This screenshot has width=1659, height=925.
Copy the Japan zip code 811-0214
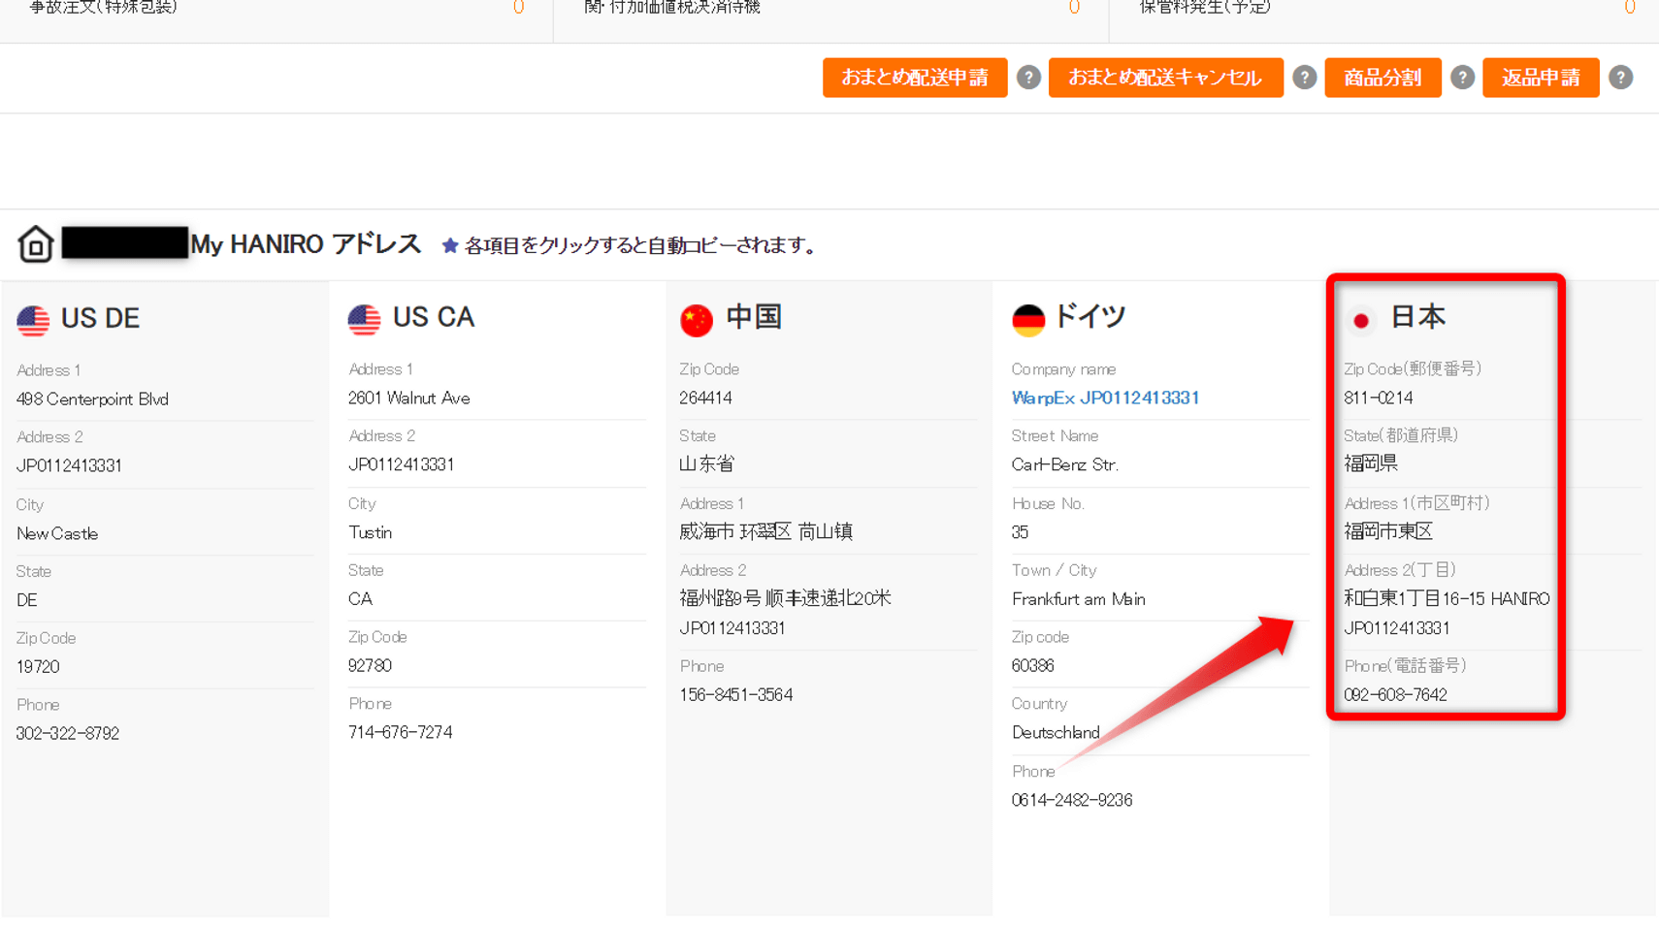[1378, 398]
